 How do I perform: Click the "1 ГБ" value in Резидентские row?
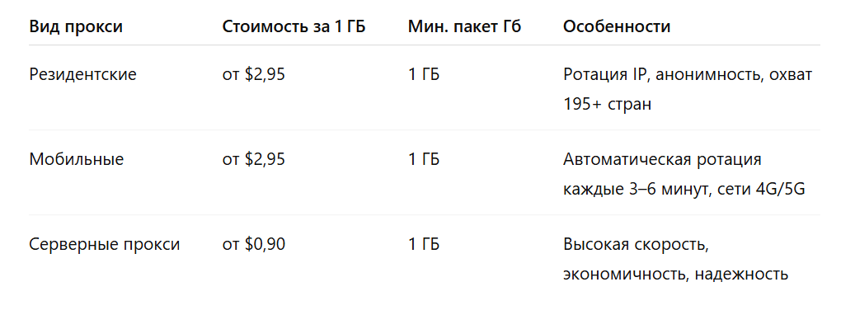(424, 75)
